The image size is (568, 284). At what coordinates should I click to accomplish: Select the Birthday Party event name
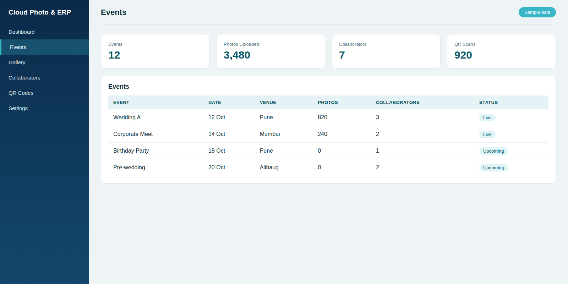131,151
